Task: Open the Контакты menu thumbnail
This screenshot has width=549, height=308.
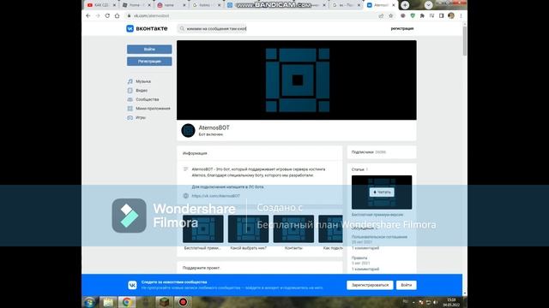Action: [293, 229]
